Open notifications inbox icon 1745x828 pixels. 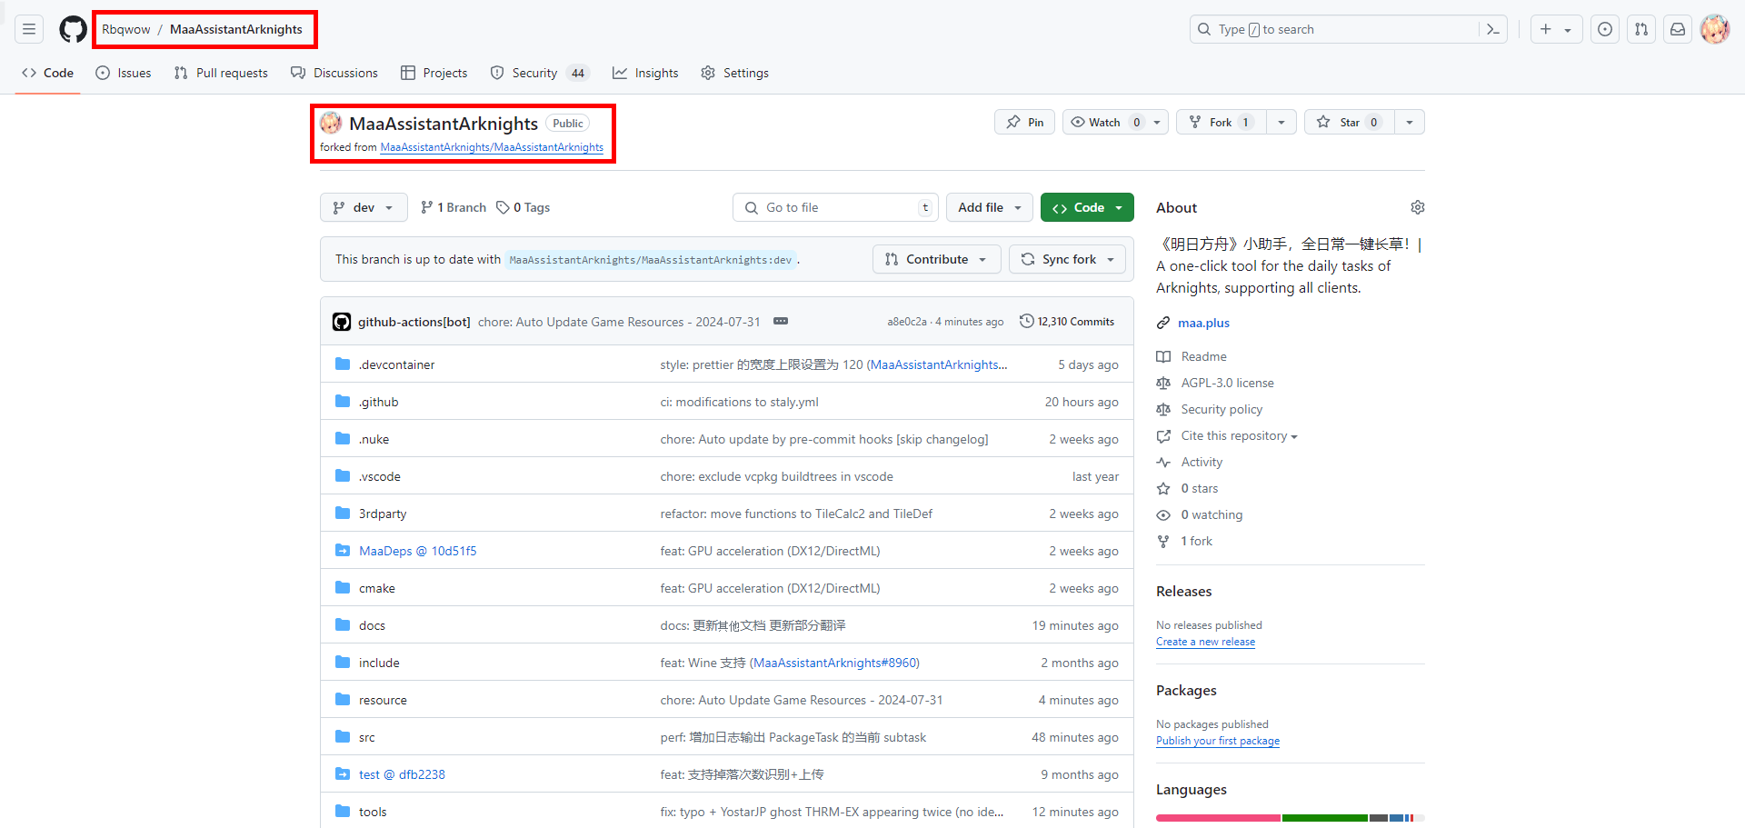click(1678, 29)
